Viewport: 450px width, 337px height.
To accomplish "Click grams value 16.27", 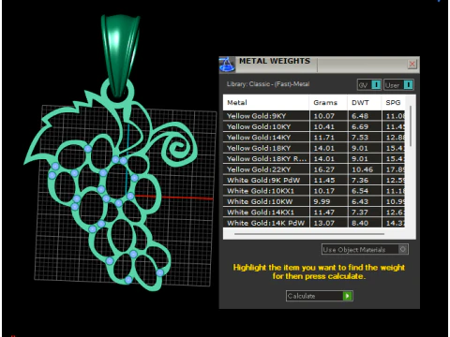I will point(324,169).
